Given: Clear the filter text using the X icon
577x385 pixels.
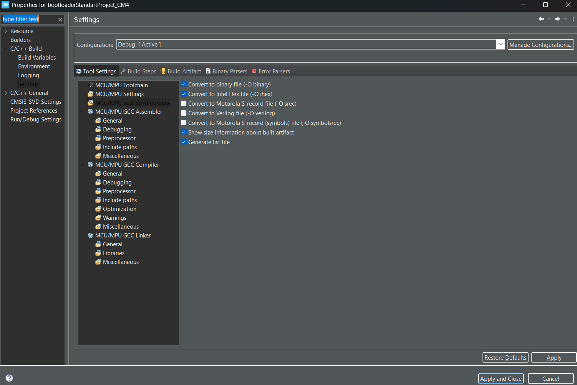Looking at the screenshot, I should pos(60,19).
